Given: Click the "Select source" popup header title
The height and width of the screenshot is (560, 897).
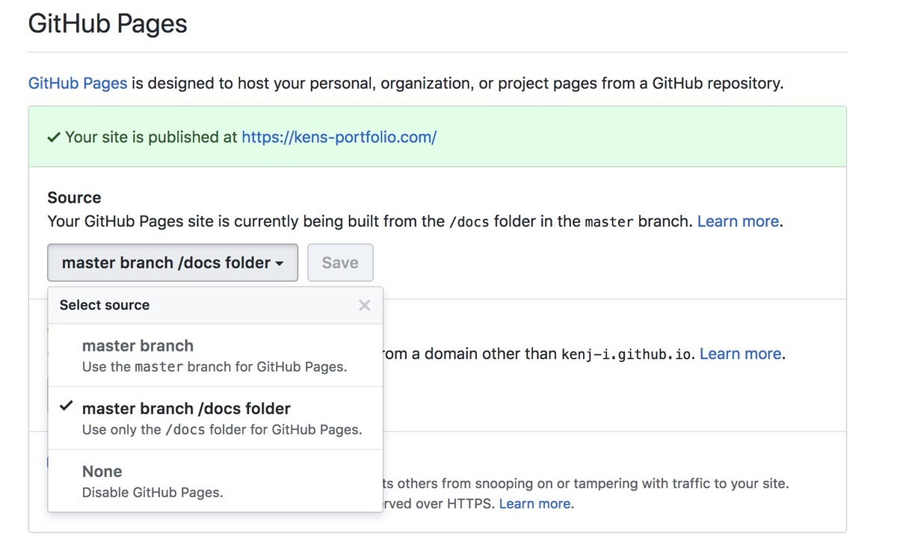Looking at the screenshot, I should click(105, 305).
